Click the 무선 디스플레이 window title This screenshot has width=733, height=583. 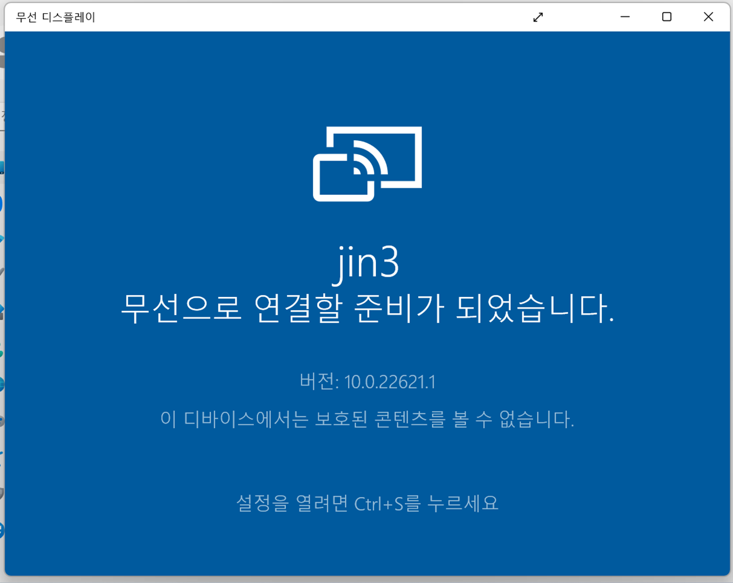(56, 17)
